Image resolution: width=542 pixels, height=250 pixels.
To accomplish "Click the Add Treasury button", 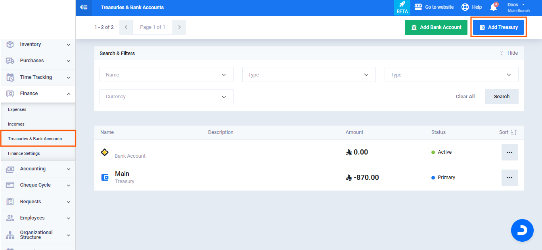I will pos(498,27).
